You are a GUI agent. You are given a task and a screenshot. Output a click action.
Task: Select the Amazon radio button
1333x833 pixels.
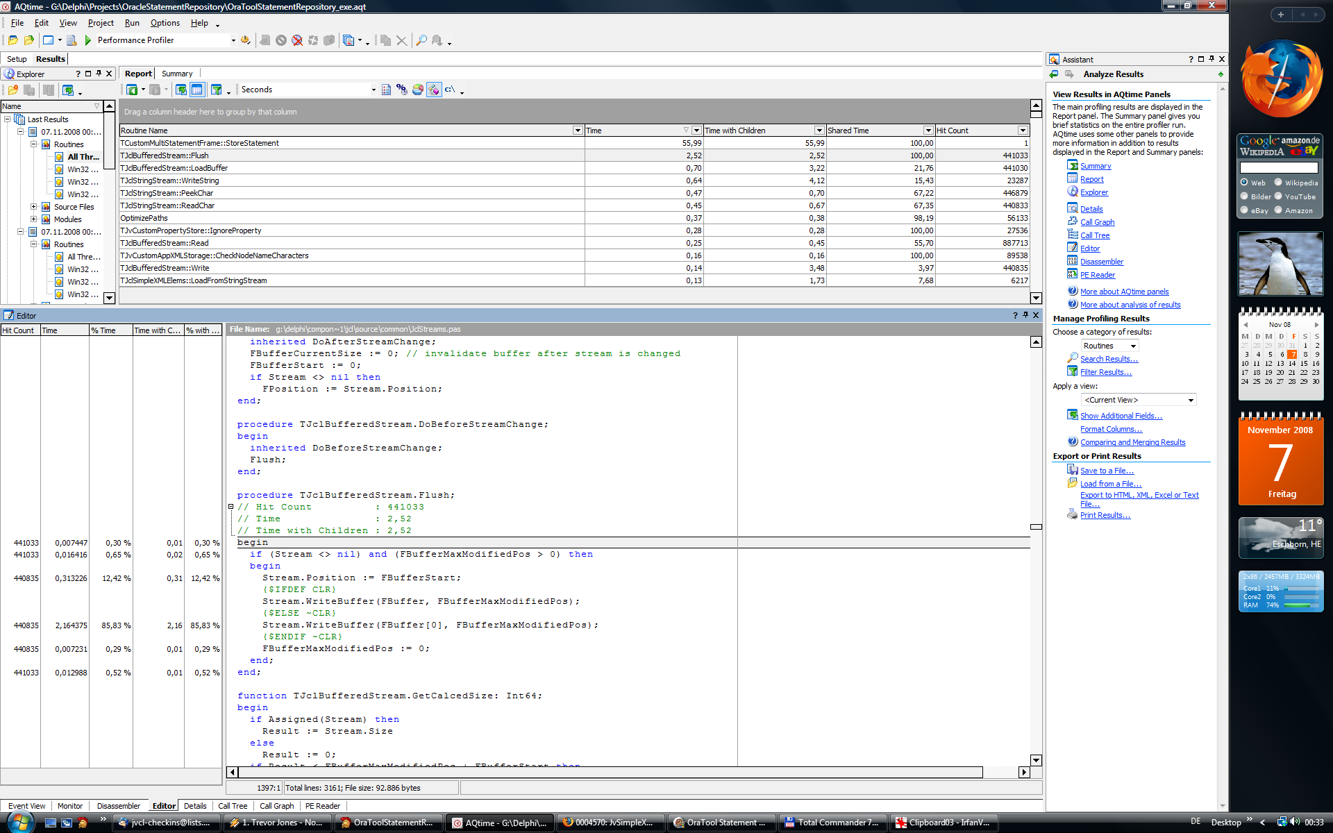[1278, 210]
